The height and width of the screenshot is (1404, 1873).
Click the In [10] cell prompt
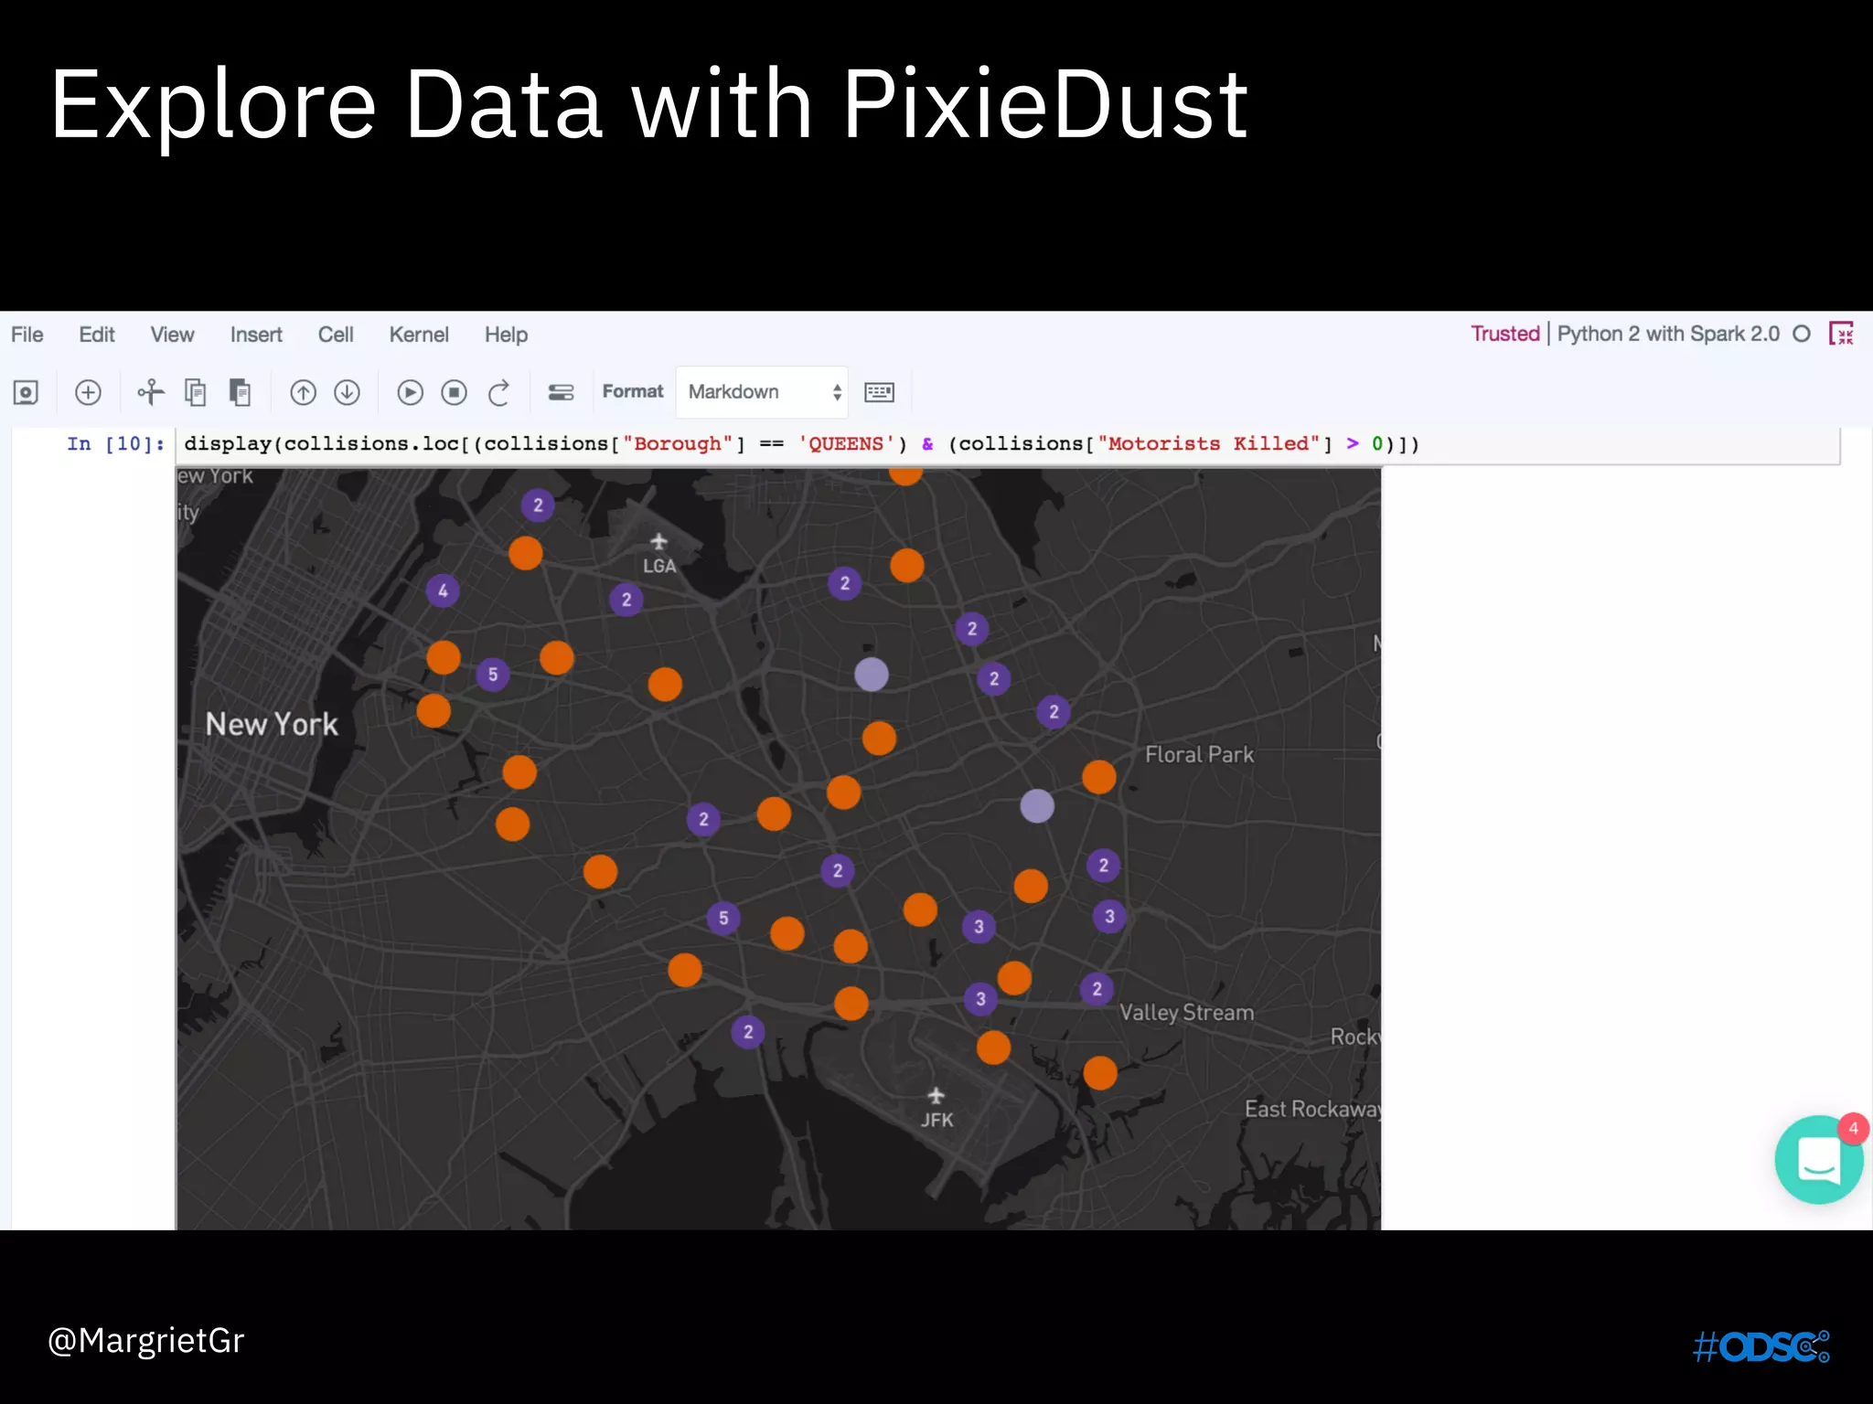pos(115,444)
